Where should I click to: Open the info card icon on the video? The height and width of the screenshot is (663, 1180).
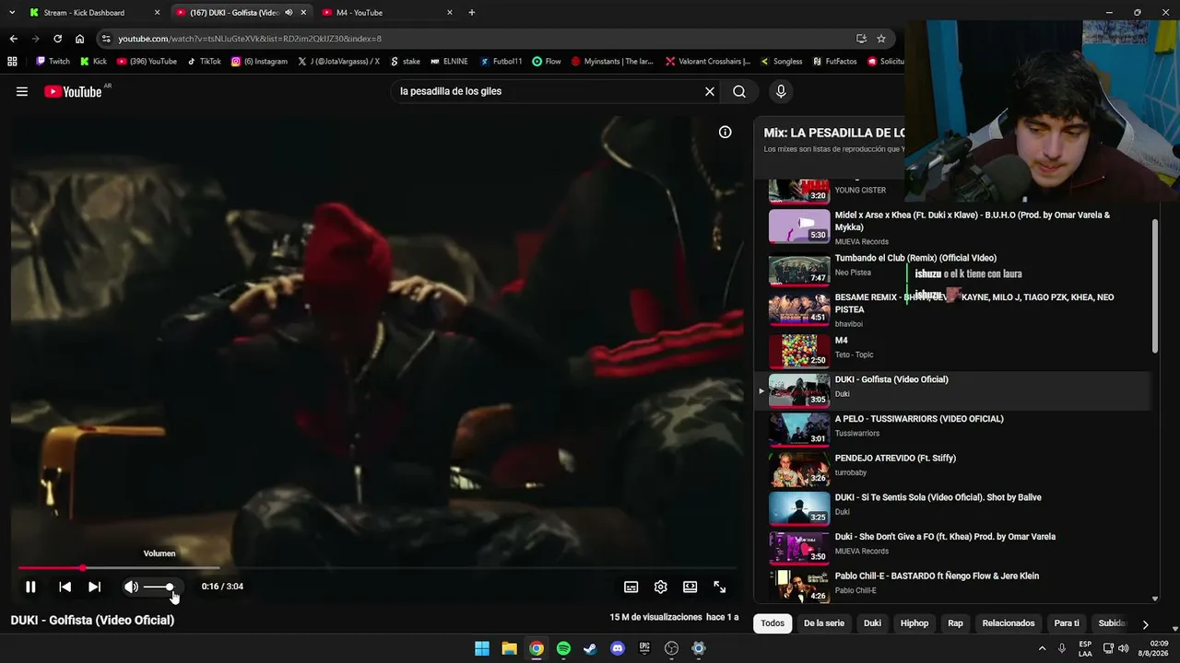(726, 132)
